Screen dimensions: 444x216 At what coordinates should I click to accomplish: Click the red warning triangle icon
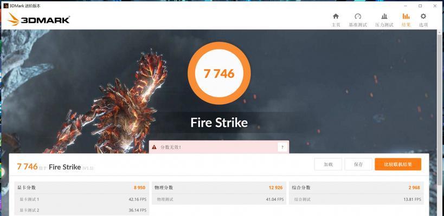pyautogui.click(x=154, y=147)
